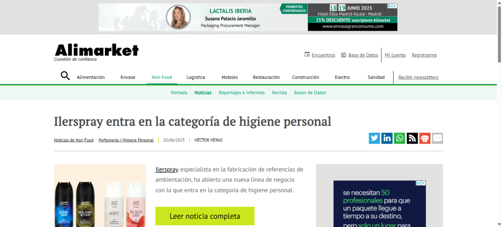The width and height of the screenshot is (502, 227).
Task: Click the Encuentros link
Action: click(x=324, y=55)
